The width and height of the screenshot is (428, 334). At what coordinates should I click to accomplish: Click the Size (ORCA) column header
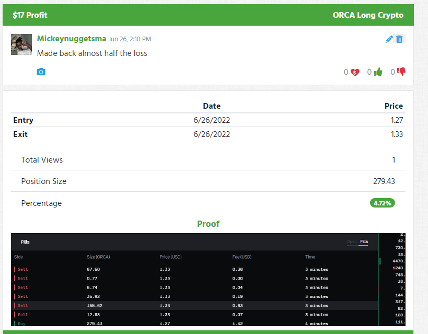(98, 257)
